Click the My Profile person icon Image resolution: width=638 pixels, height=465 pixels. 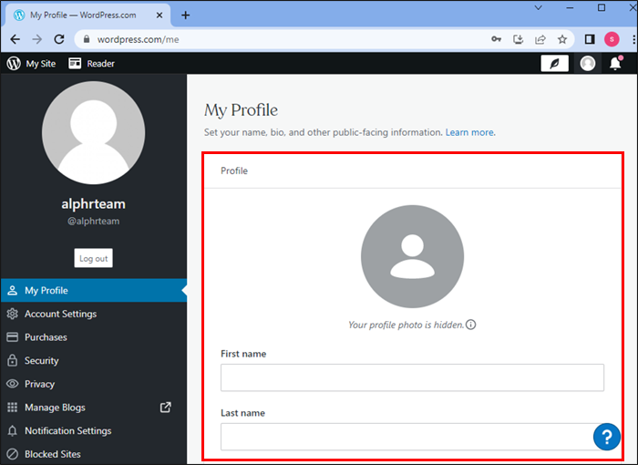click(x=13, y=290)
